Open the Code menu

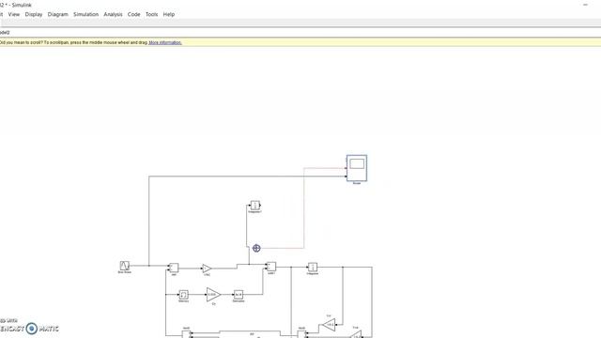pos(133,14)
